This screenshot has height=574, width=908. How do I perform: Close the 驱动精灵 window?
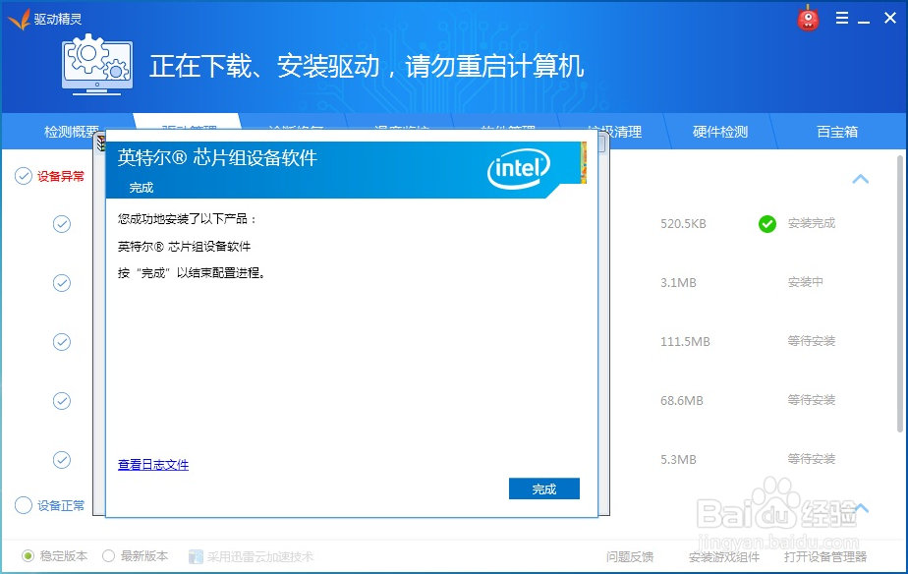click(x=890, y=18)
